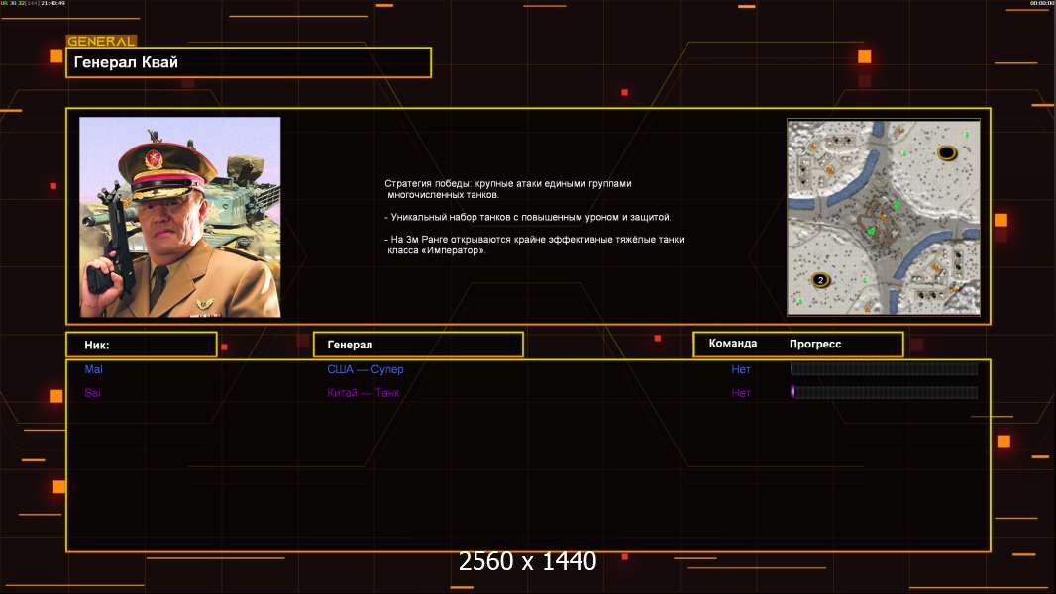Click start position 2 marker on minimap
The image size is (1056, 594).
click(x=820, y=280)
